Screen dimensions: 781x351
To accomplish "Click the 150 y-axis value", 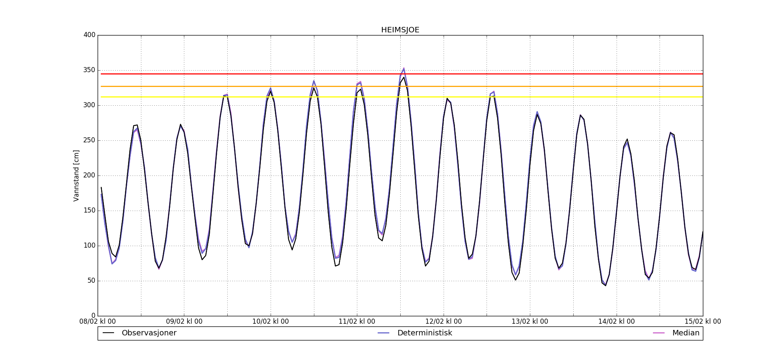I will pos(89,211).
